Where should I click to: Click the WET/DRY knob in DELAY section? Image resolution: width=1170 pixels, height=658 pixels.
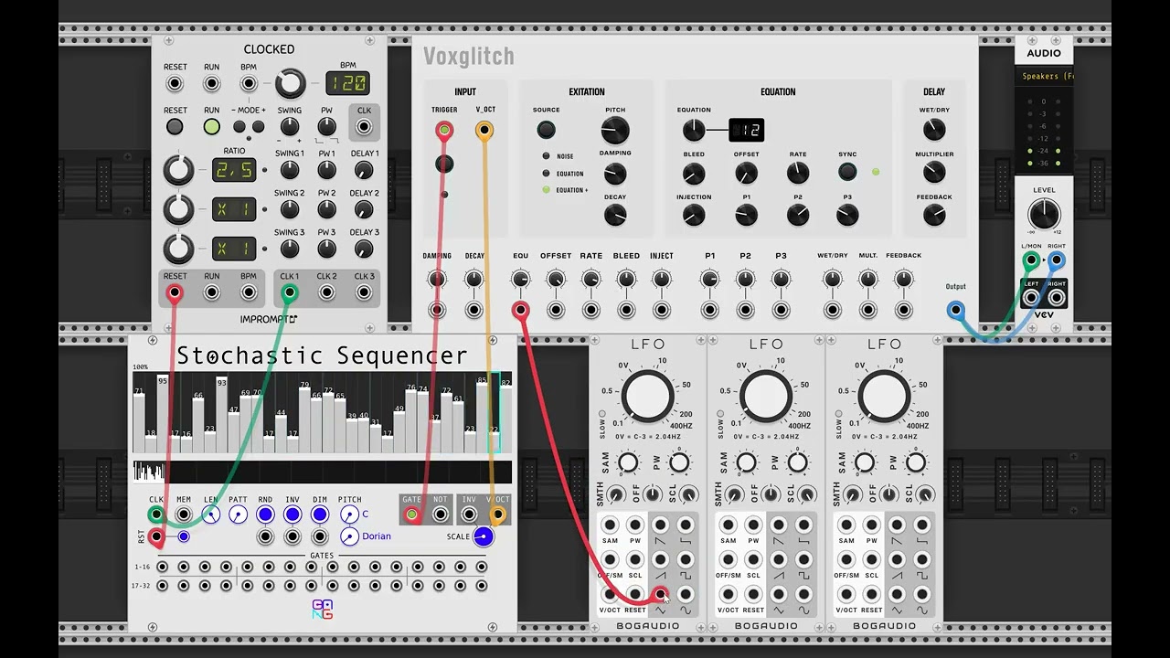[934, 130]
